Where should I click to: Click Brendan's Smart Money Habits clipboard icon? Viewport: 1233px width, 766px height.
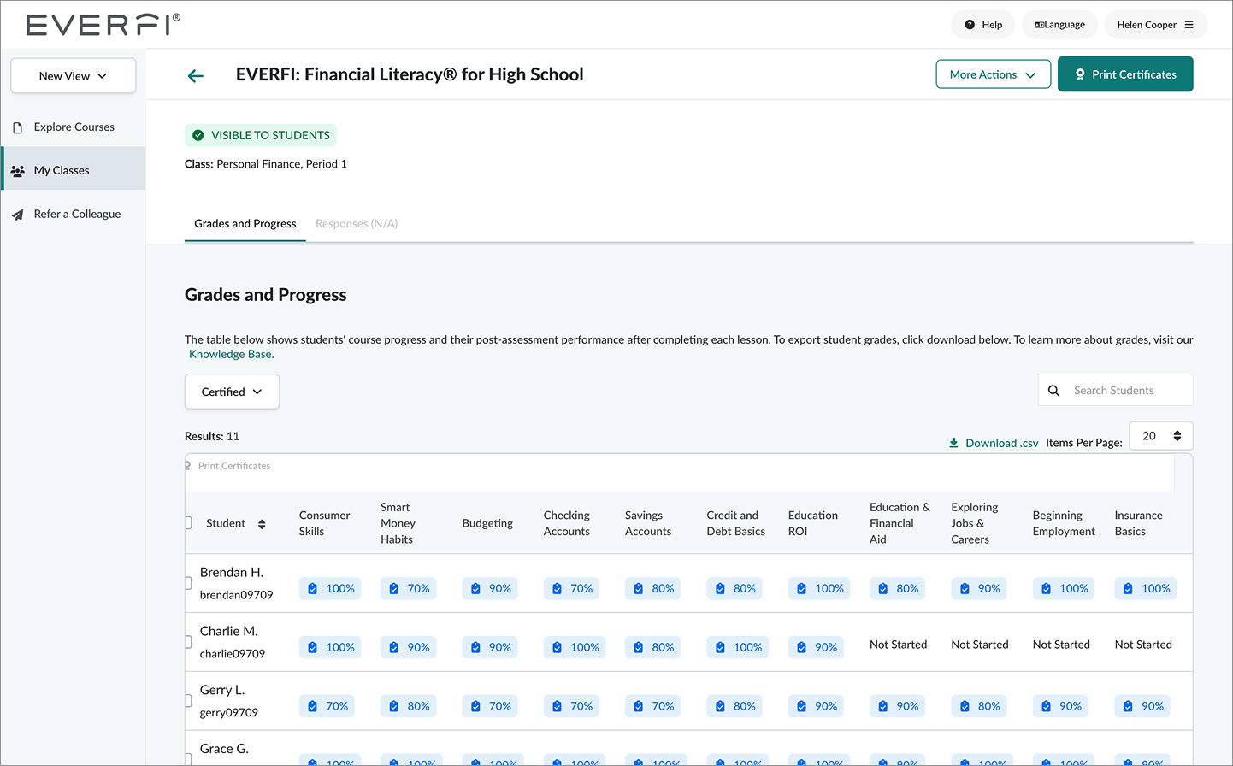pos(394,589)
